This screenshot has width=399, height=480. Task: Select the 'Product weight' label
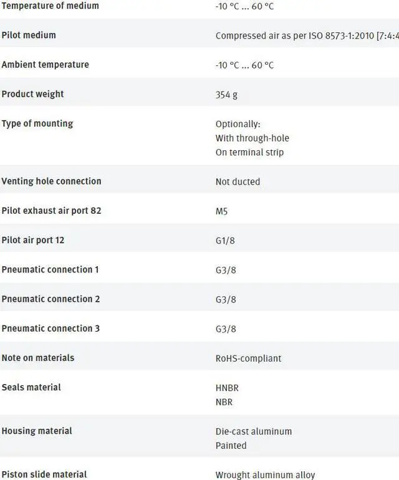32,94
